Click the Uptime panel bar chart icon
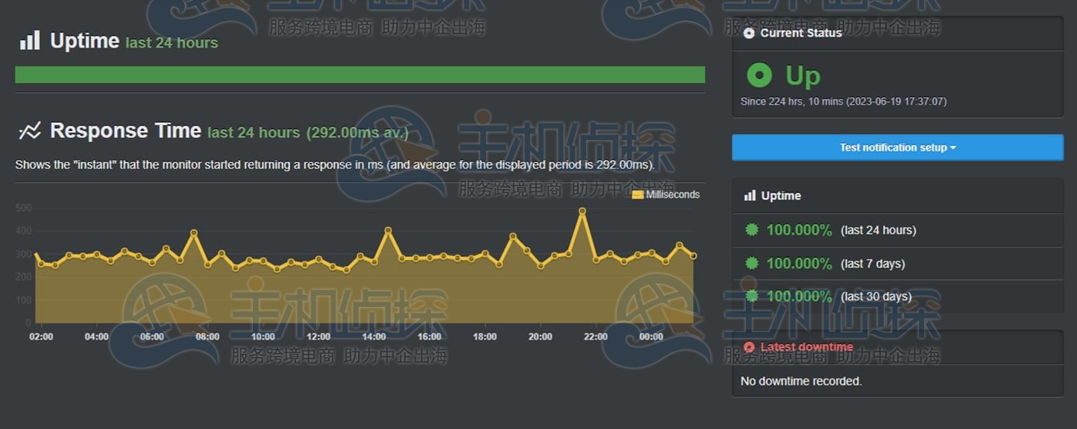1077x429 pixels. coord(750,196)
